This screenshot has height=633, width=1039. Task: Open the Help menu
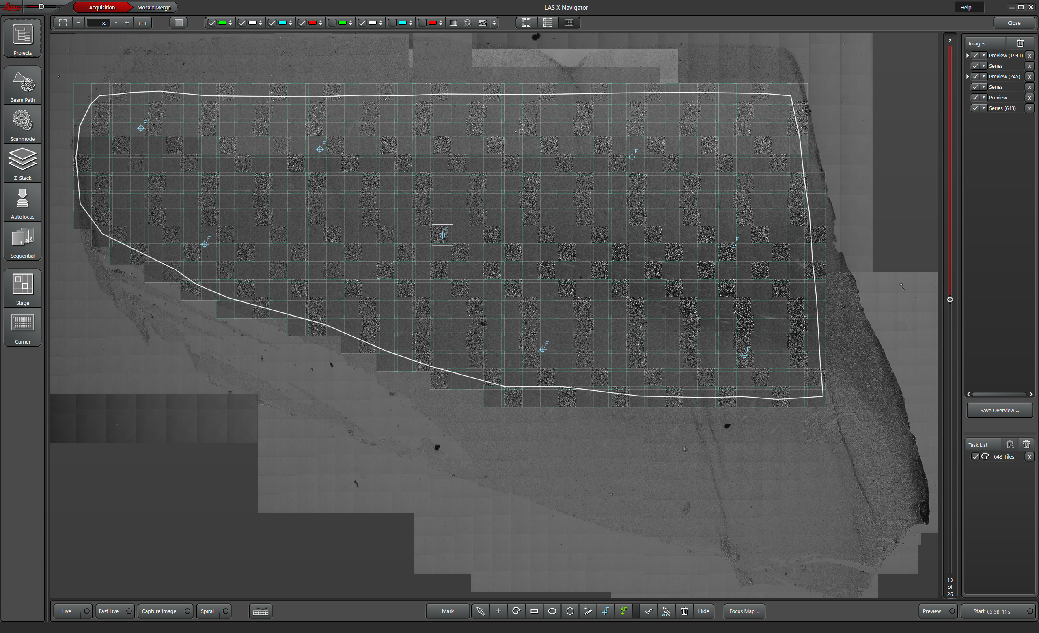point(966,8)
